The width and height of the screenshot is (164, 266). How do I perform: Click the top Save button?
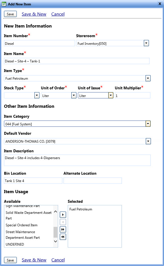click(x=10, y=14)
